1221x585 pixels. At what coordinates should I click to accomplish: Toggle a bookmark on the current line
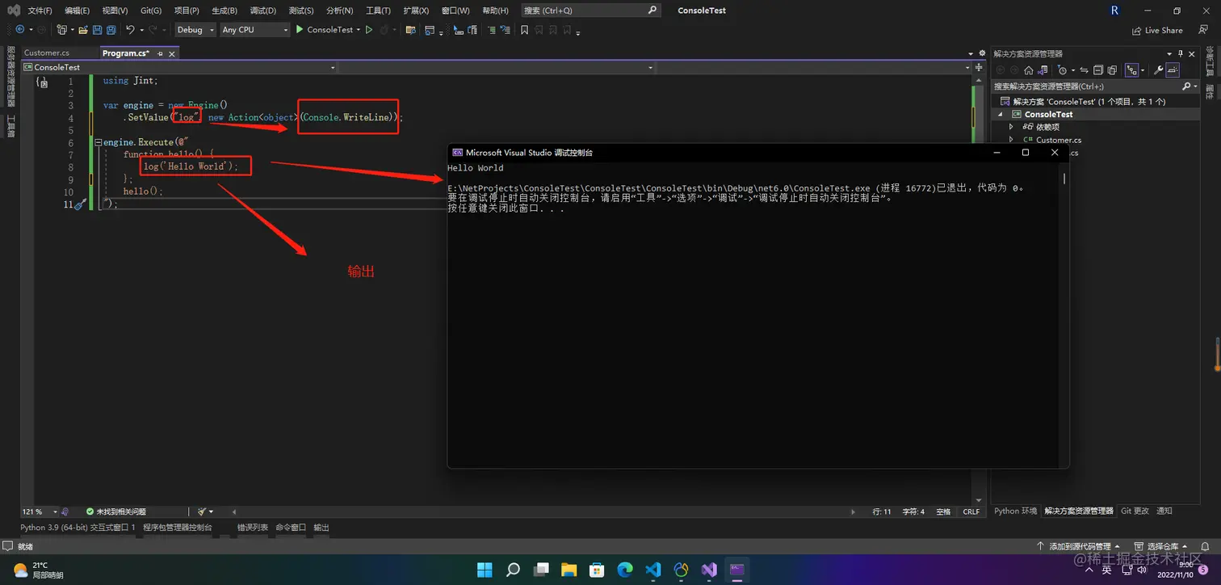coord(524,30)
